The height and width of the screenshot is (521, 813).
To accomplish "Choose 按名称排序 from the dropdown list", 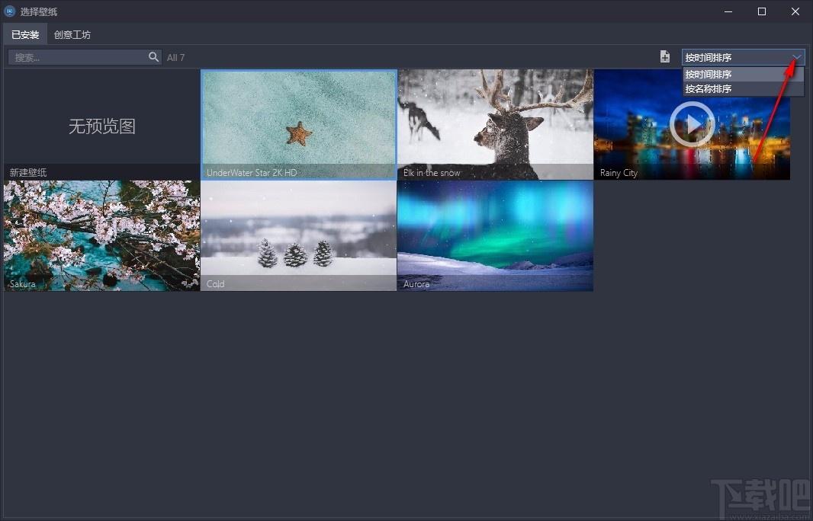I will tap(743, 88).
